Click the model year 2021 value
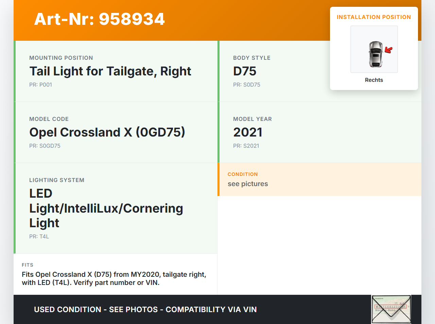The width and height of the screenshot is (435, 324). point(248,132)
